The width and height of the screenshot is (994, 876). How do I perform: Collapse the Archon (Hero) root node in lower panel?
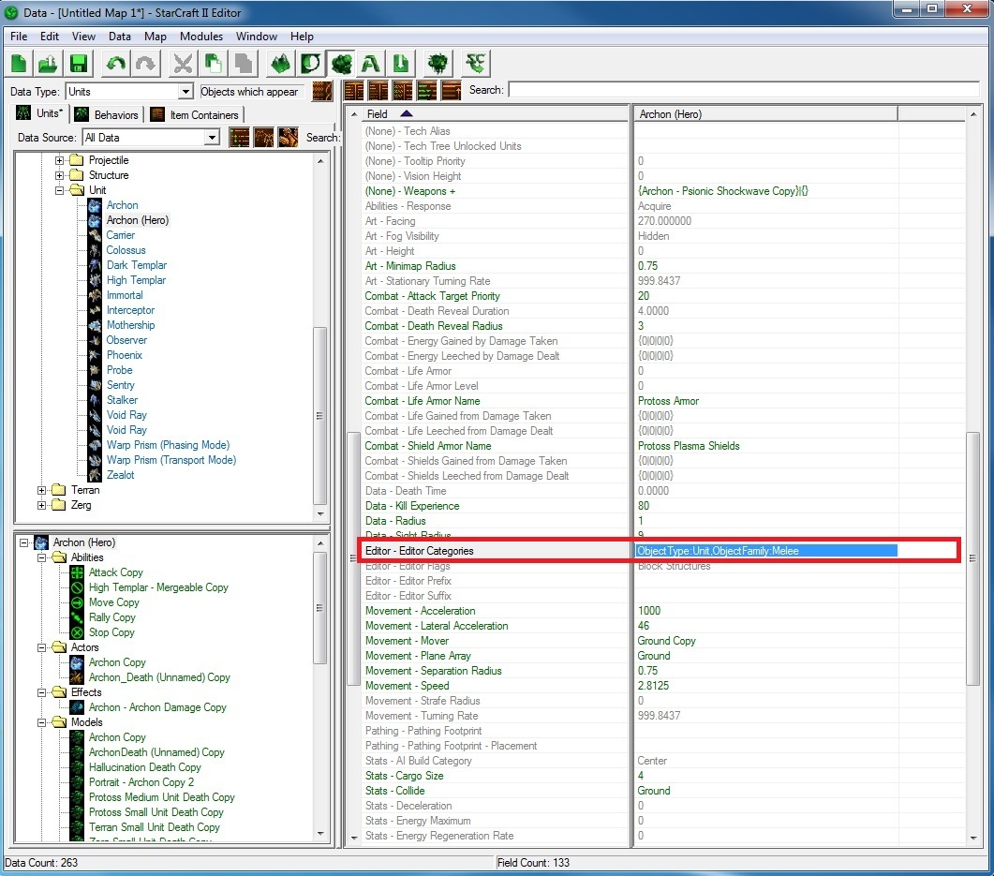(x=24, y=542)
